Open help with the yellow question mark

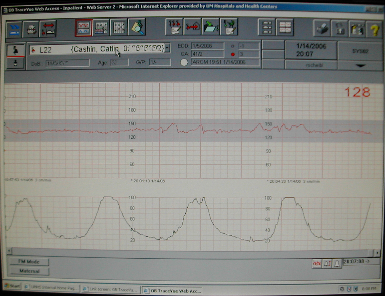(x=374, y=29)
